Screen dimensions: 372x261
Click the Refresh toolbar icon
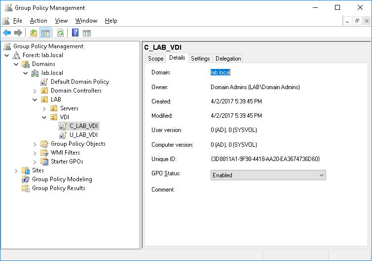click(x=60, y=33)
